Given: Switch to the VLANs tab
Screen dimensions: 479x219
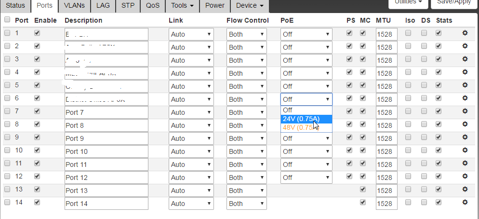Looking at the screenshot, I should 74,6.
